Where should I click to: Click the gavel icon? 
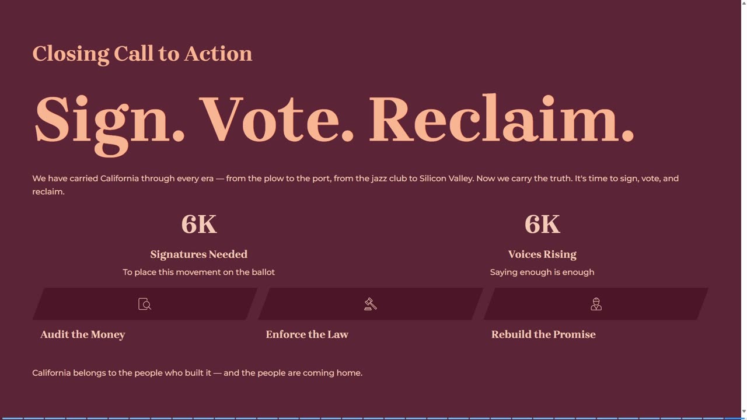[371, 304]
